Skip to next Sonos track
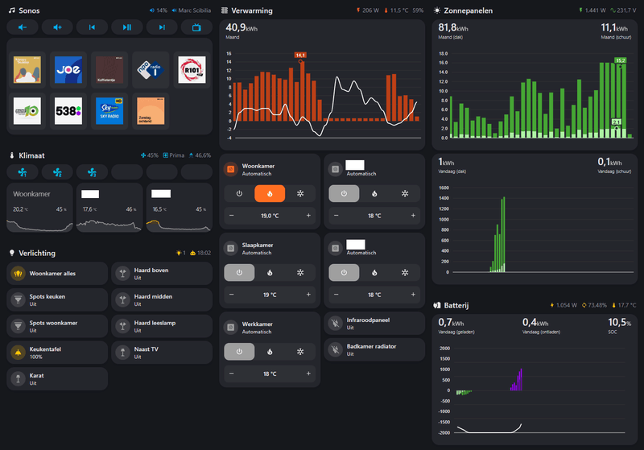644x450 pixels. (162, 27)
